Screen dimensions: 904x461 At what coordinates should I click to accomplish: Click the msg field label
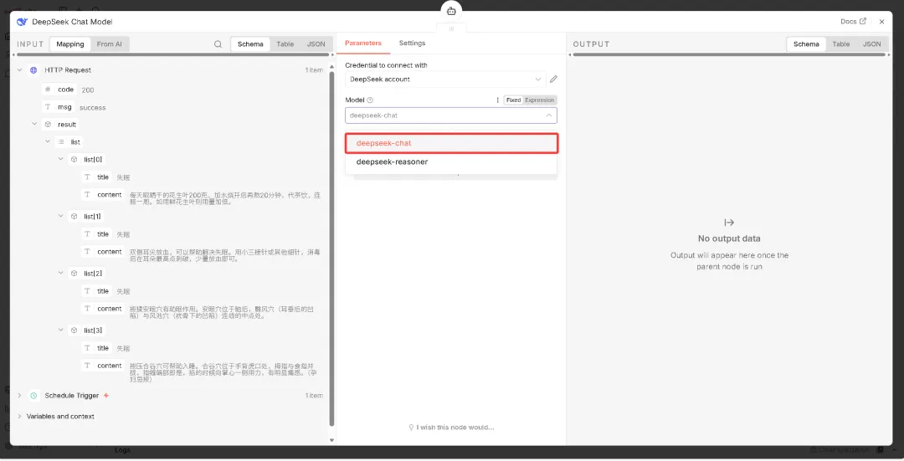64,107
